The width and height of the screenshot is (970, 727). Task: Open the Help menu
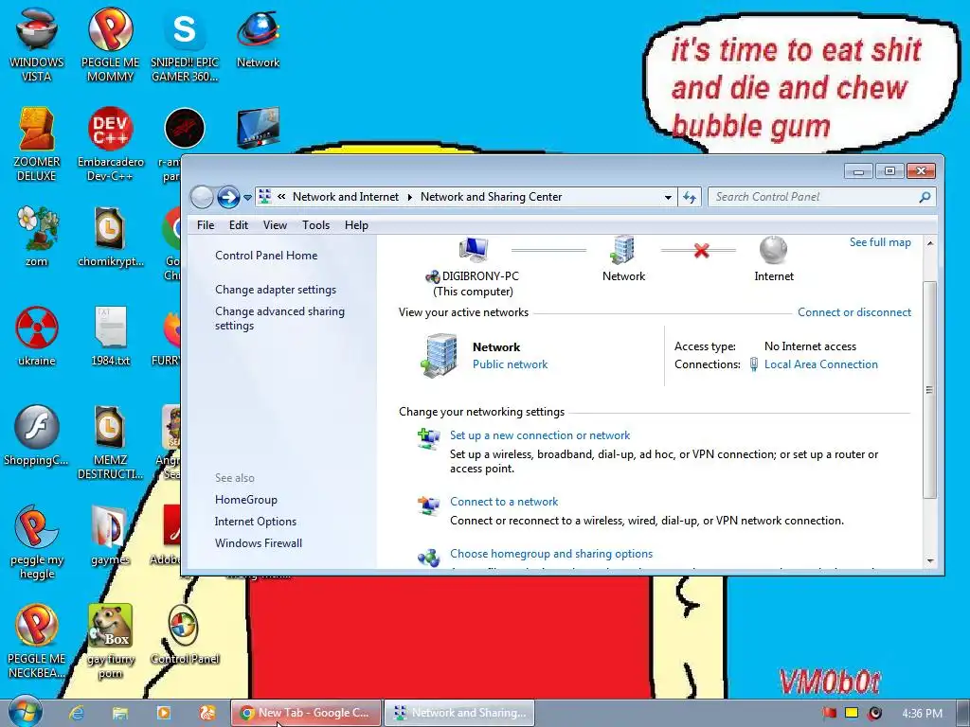(x=356, y=225)
